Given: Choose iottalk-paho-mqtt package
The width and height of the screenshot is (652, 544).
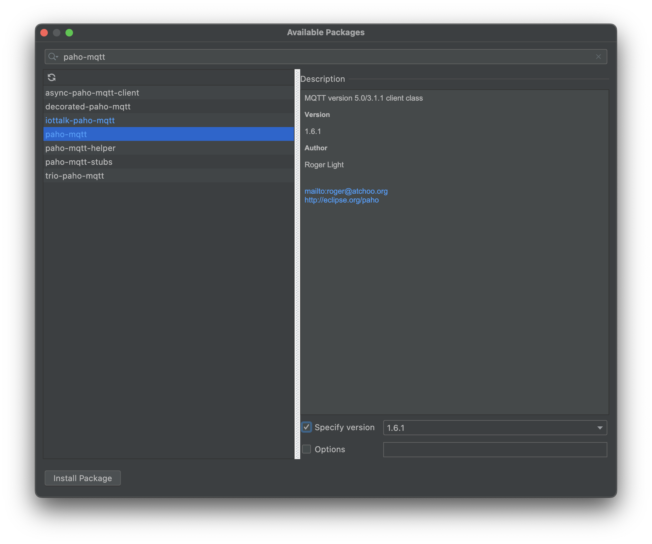Looking at the screenshot, I should pyautogui.click(x=80, y=120).
